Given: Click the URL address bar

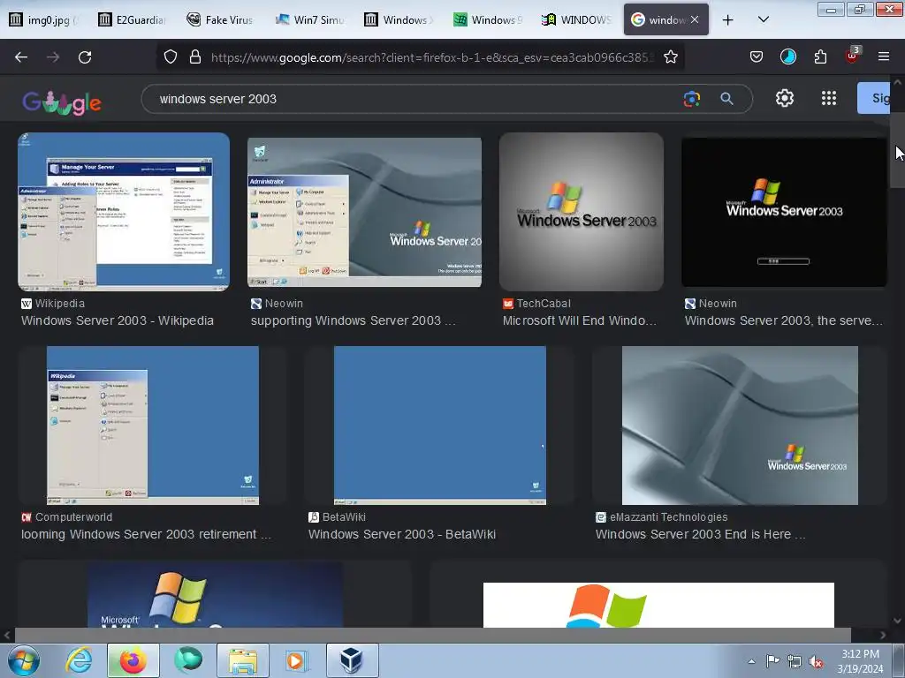Looking at the screenshot, I should 431,57.
